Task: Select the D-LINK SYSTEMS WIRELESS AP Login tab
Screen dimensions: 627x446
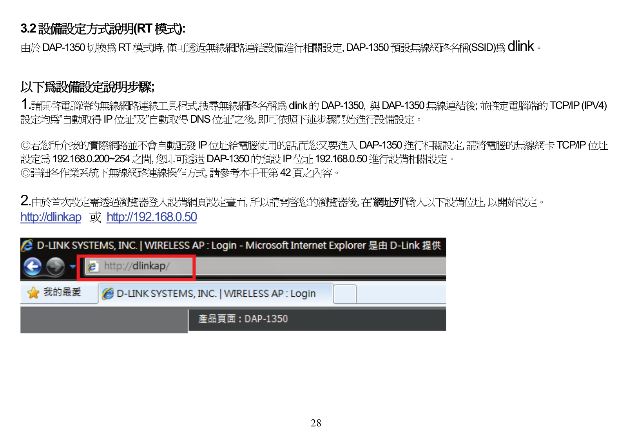Action: click(216, 294)
